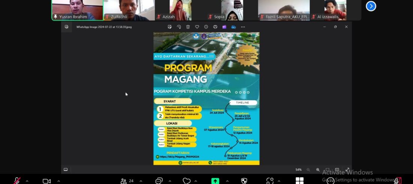Click the Edit image icon in Photos toolbar
This screenshot has height=184, width=413.
(170, 27)
